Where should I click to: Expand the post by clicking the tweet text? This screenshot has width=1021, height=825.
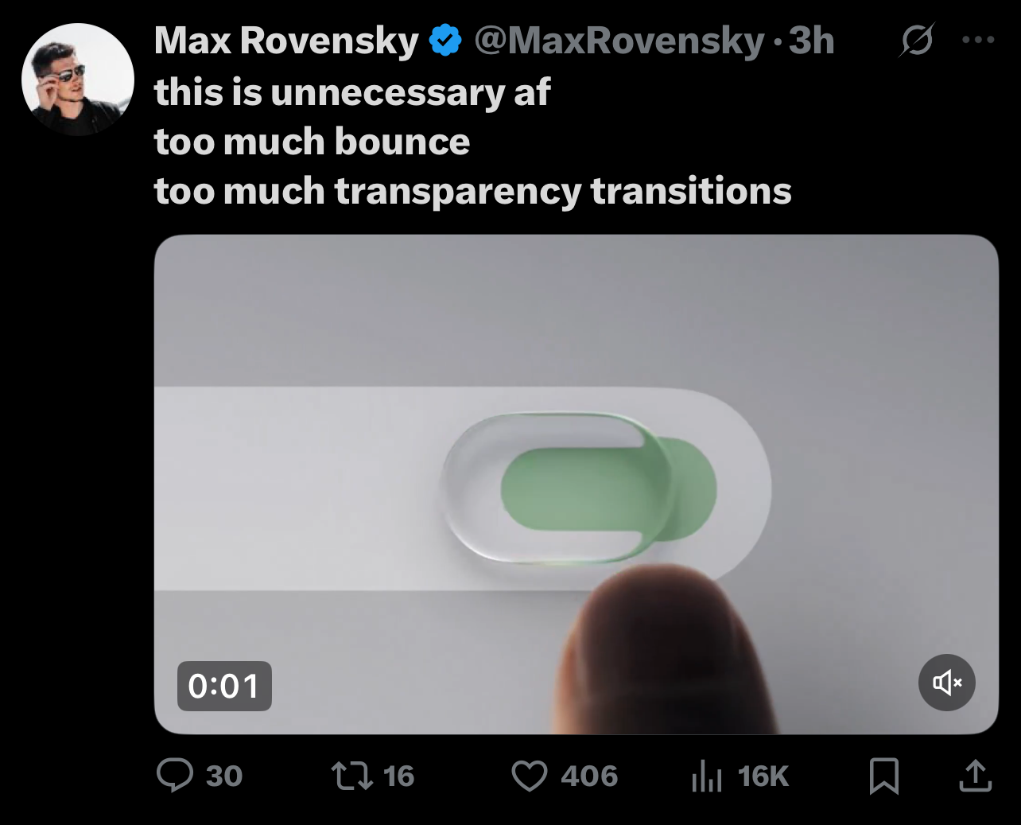472,142
